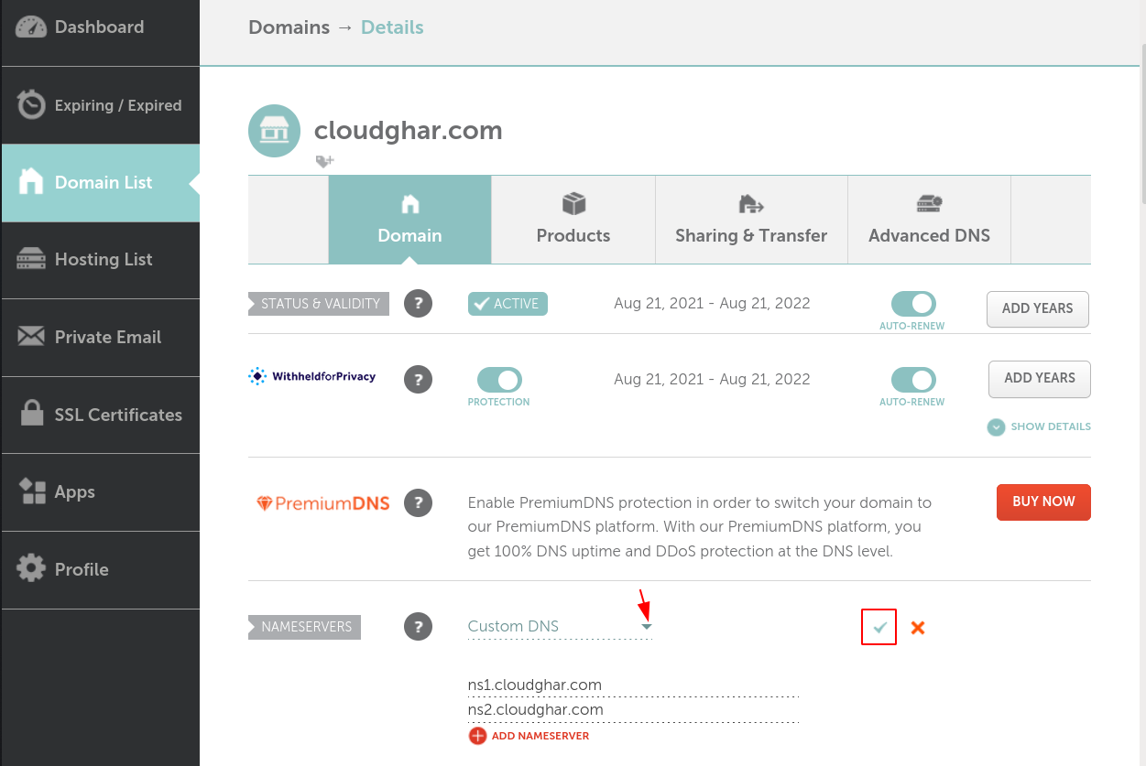Go to Domain List in sidebar
Image resolution: width=1146 pixels, height=766 pixels.
point(100,183)
